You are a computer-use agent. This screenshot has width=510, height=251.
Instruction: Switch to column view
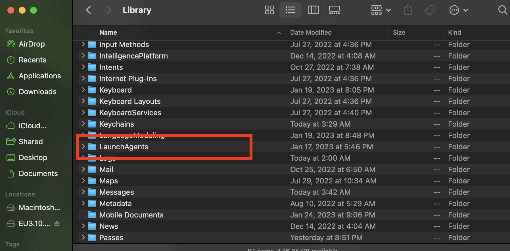click(313, 10)
